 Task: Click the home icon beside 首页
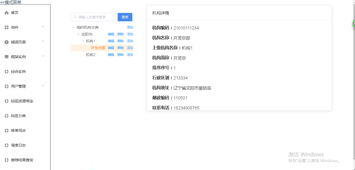6,12
